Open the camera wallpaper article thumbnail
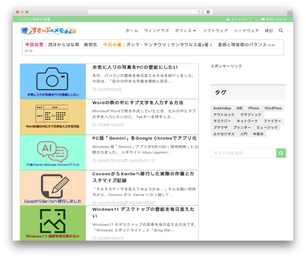 point(53,81)
